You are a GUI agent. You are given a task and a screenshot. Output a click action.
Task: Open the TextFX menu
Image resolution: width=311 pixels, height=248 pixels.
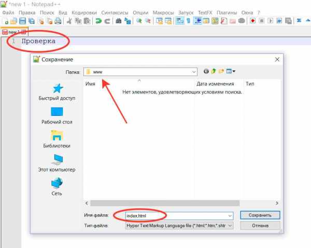tap(205, 12)
